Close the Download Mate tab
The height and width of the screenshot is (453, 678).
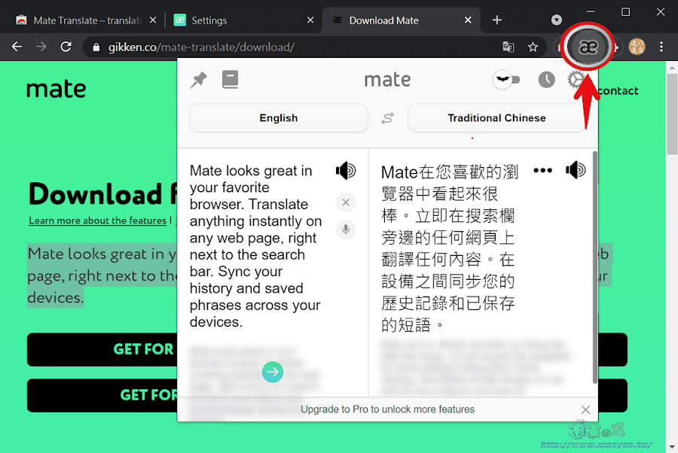pos(468,20)
